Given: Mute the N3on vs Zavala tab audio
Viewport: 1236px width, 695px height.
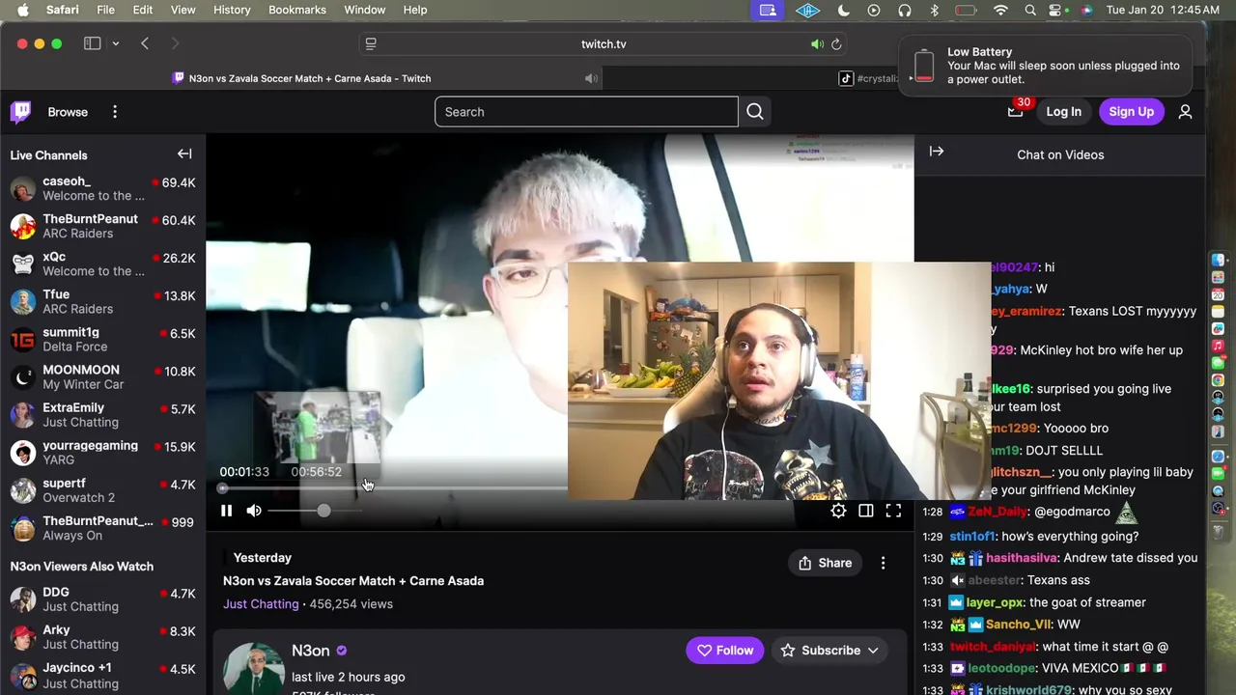Looking at the screenshot, I should (x=591, y=78).
